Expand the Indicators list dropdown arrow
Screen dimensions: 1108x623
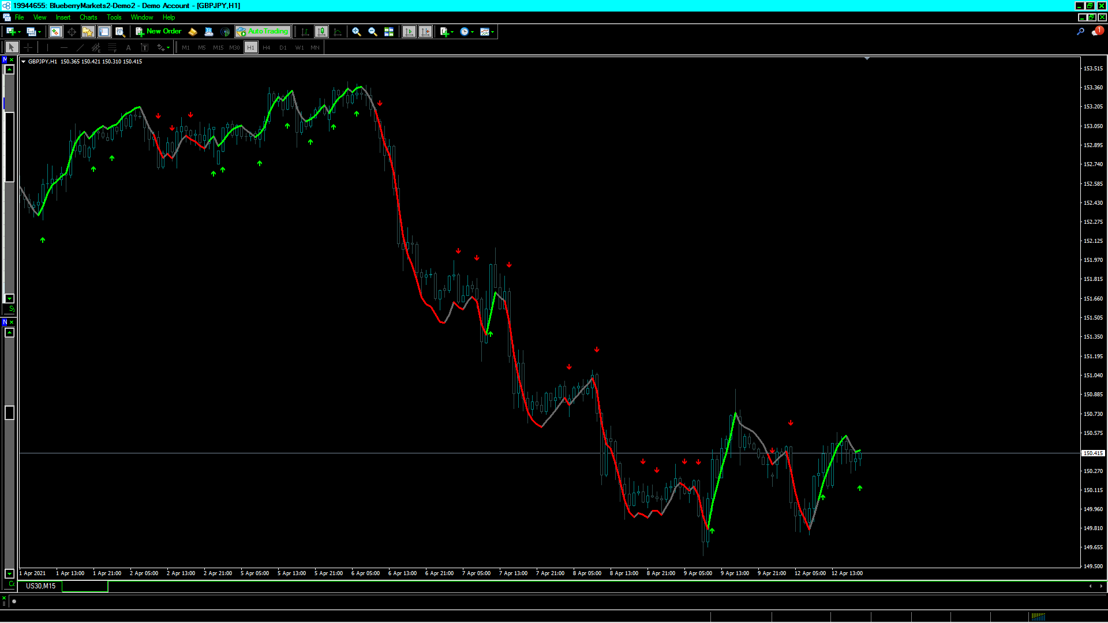point(452,32)
